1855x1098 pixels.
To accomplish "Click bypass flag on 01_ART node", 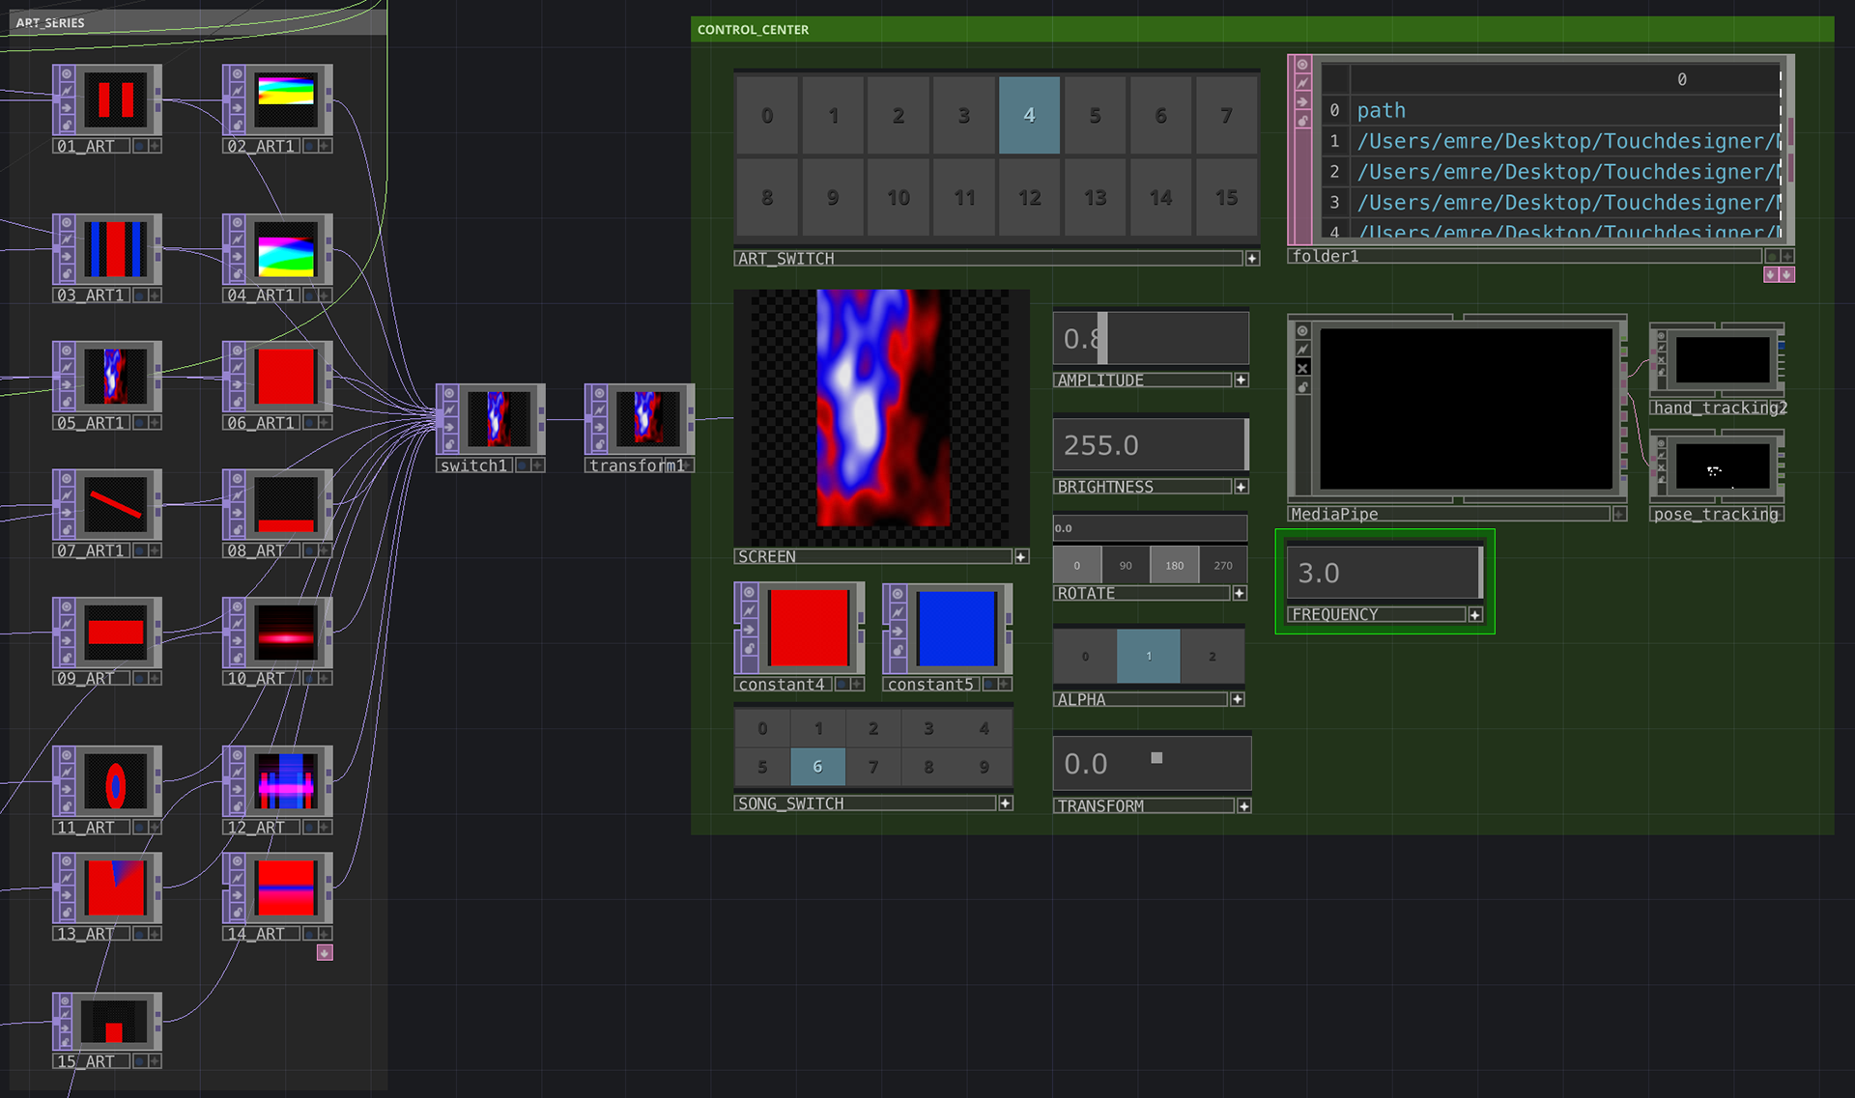I will [x=66, y=90].
